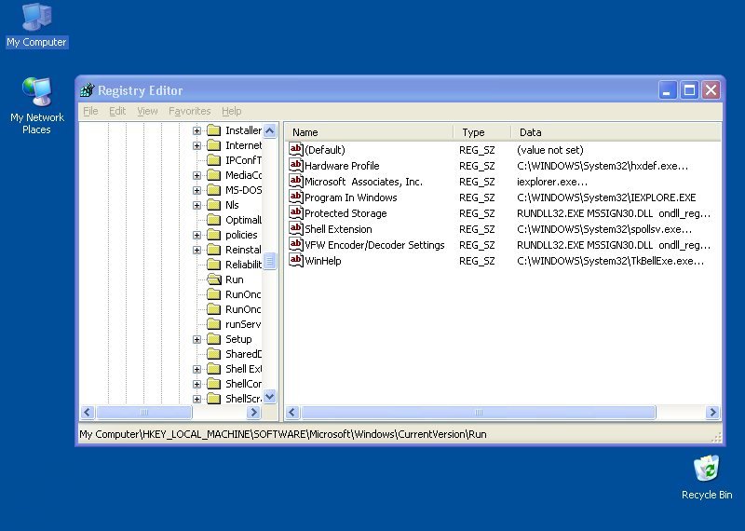
Task: Click the Internet key folder icon
Action: coord(214,145)
